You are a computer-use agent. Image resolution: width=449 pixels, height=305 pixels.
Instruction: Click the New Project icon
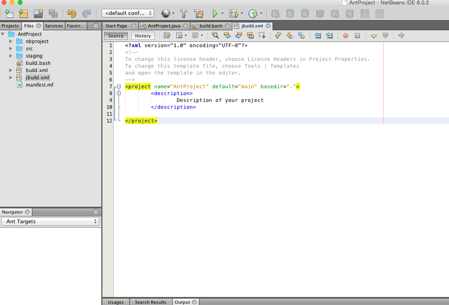pos(23,14)
